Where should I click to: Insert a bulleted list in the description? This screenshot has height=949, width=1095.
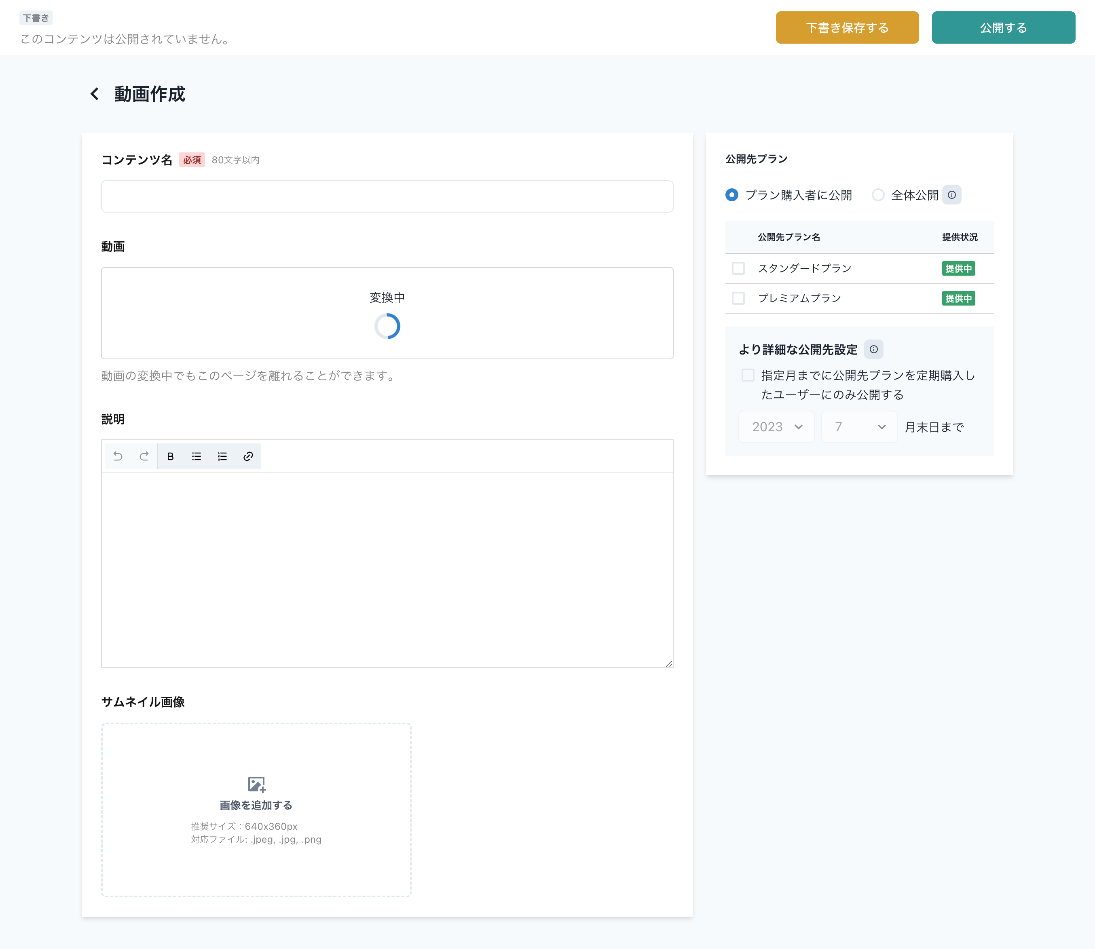[196, 456]
